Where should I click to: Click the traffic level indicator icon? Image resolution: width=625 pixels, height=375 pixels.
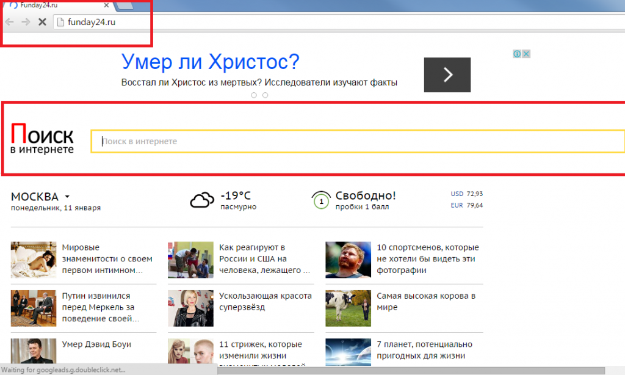click(320, 200)
